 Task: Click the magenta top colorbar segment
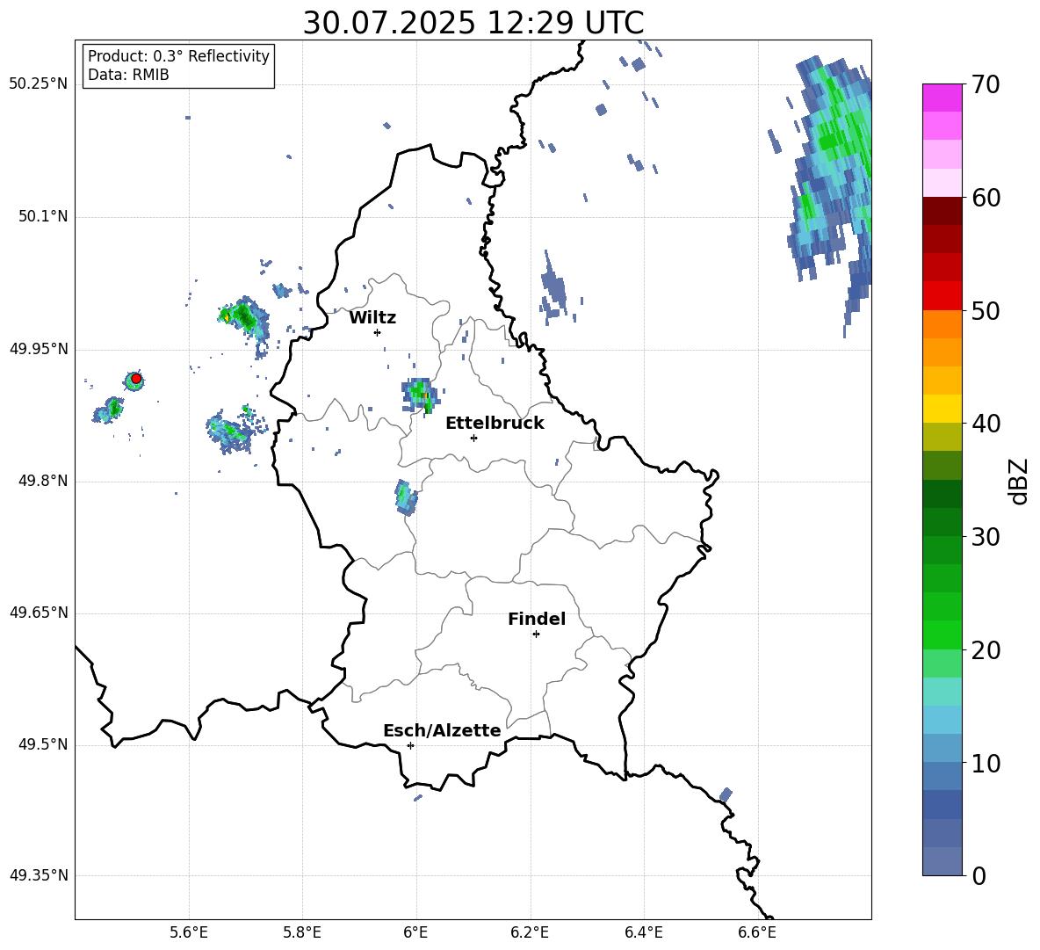point(942,98)
